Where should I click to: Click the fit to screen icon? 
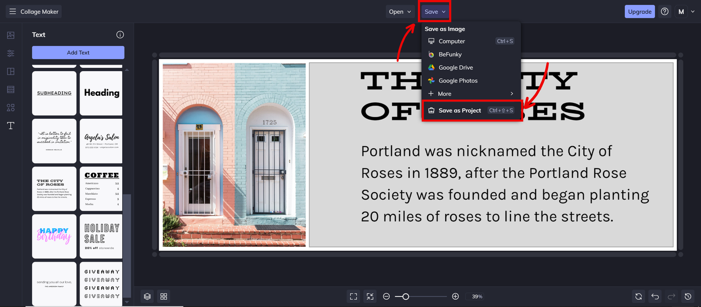click(x=353, y=296)
